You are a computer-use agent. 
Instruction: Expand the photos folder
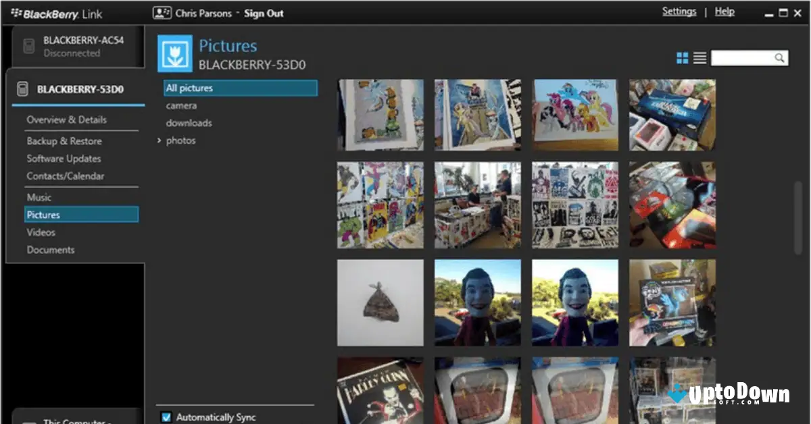(x=160, y=140)
